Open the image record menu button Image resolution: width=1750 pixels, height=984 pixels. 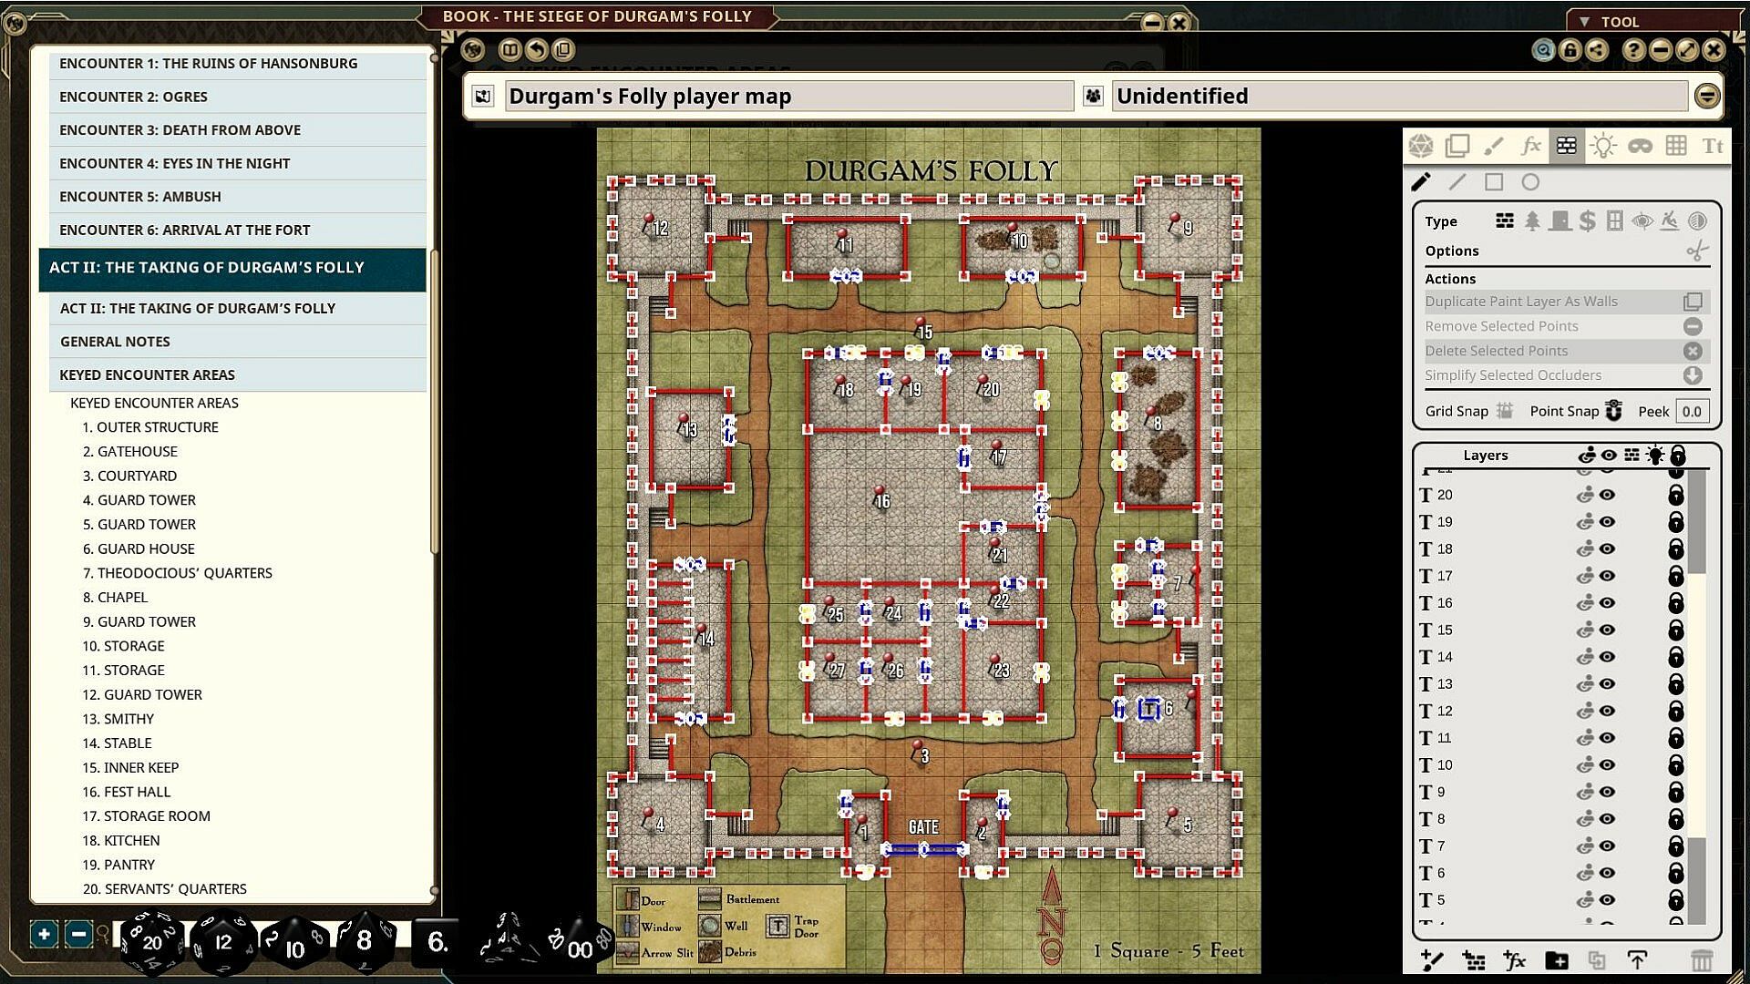[1706, 96]
